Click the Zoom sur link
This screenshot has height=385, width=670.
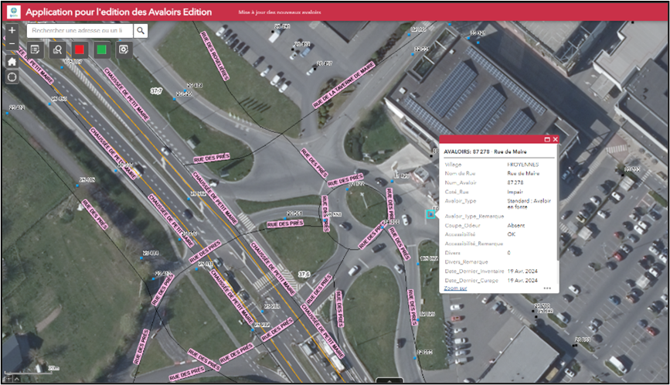coord(455,288)
